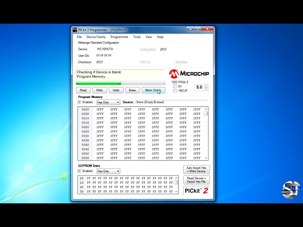This screenshot has width=303, height=227.
Task: Open the Device Family menu
Action: (96, 37)
